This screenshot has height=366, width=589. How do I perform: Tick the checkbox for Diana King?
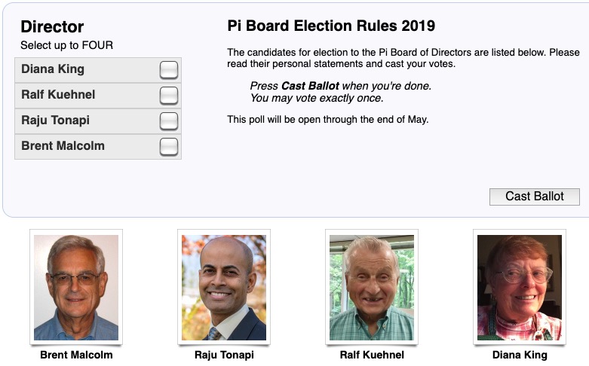169,70
